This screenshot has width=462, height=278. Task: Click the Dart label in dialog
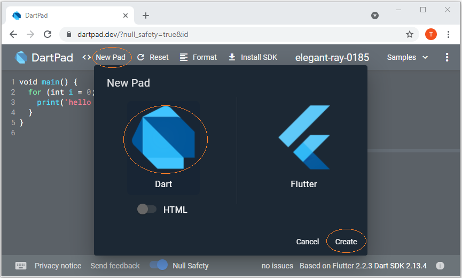point(163,184)
